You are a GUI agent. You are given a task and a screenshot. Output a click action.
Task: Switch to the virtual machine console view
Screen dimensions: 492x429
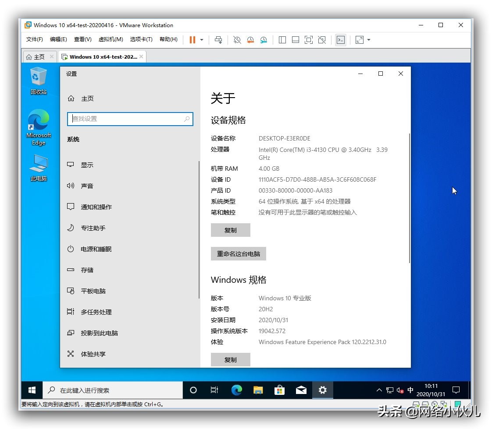point(341,40)
